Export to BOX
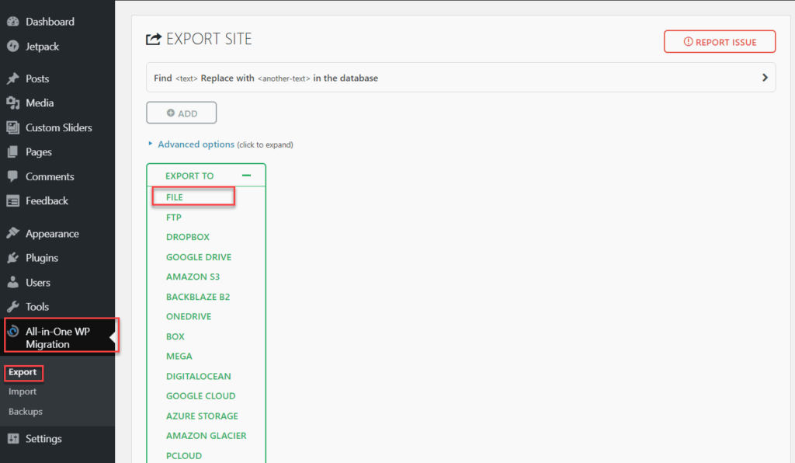Image resolution: width=795 pixels, height=463 pixels. tap(175, 336)
